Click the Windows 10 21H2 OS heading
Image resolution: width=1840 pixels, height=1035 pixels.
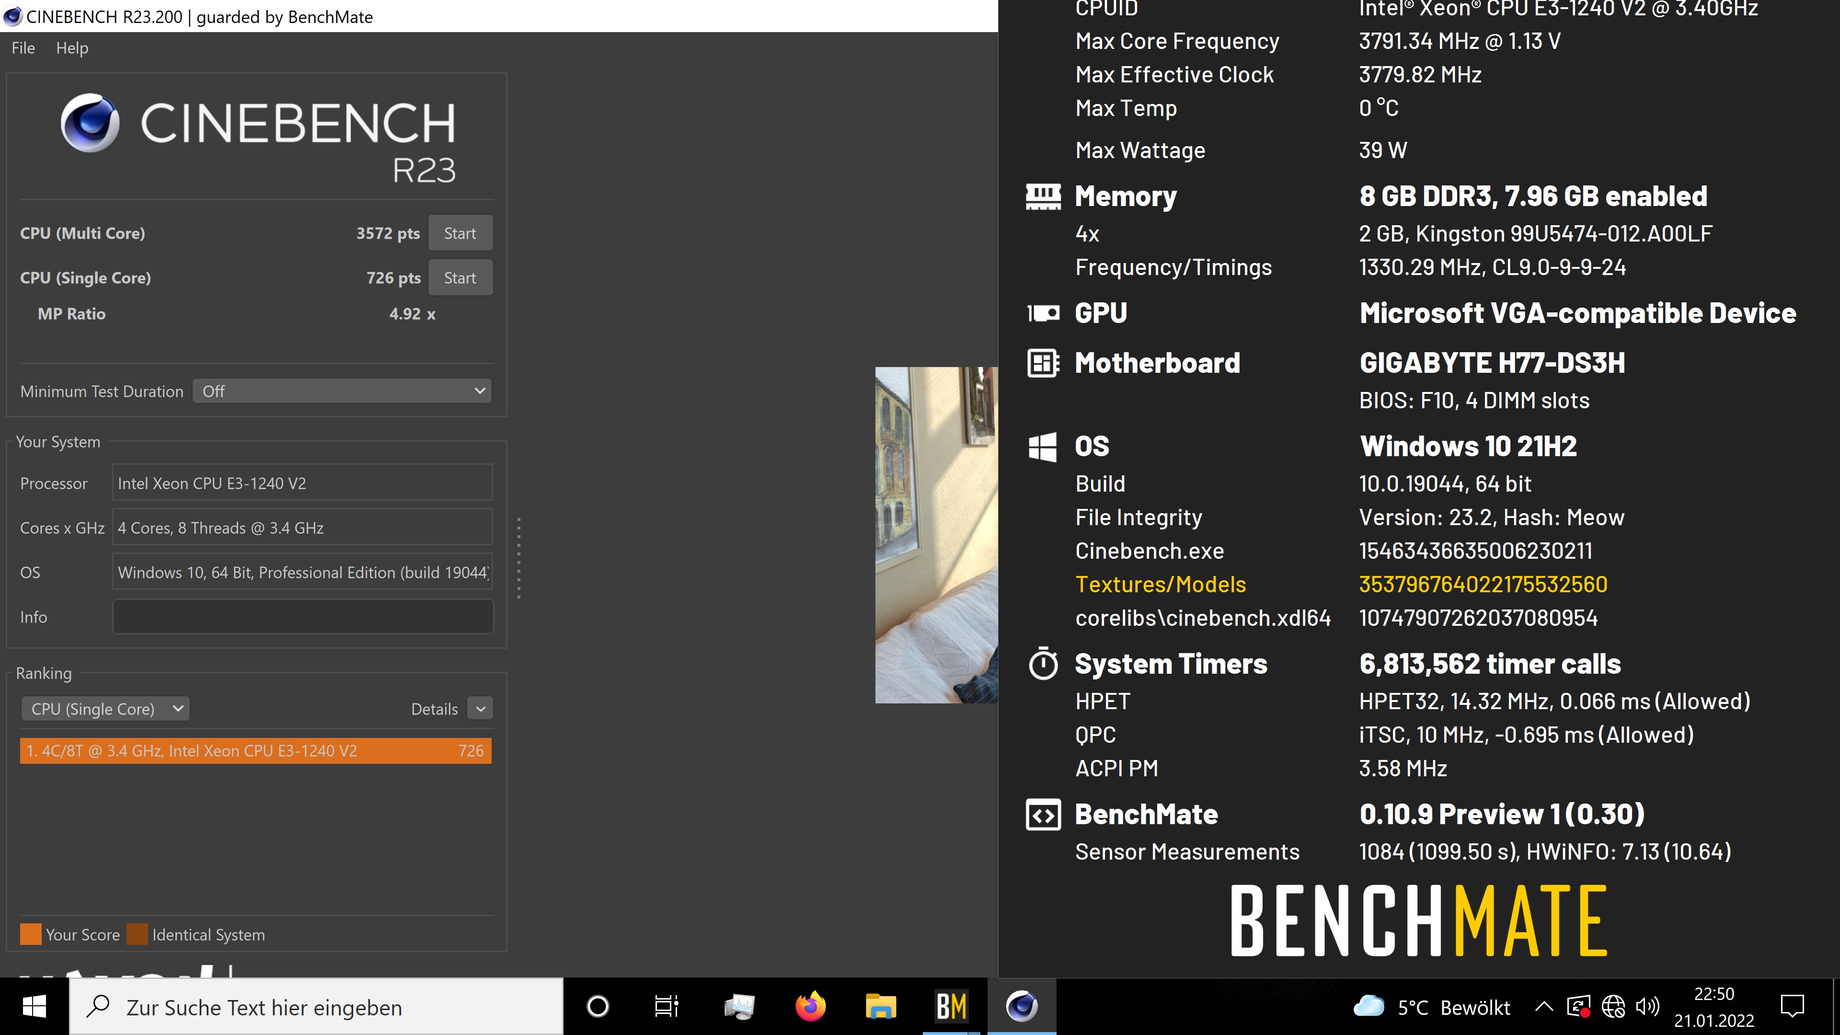pyautogui.click(x=1469, y=447)
